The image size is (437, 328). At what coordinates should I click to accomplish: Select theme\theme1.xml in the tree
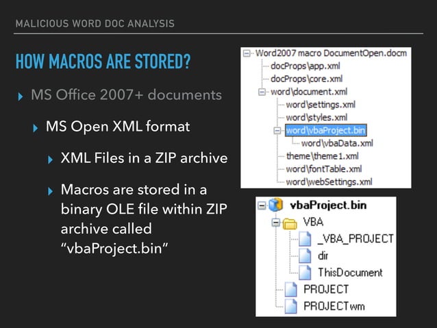pyautogui.click(x=323, y=156)
